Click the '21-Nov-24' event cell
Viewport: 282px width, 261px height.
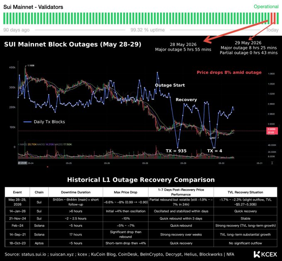pyautogui.click(x=17, y=219)
